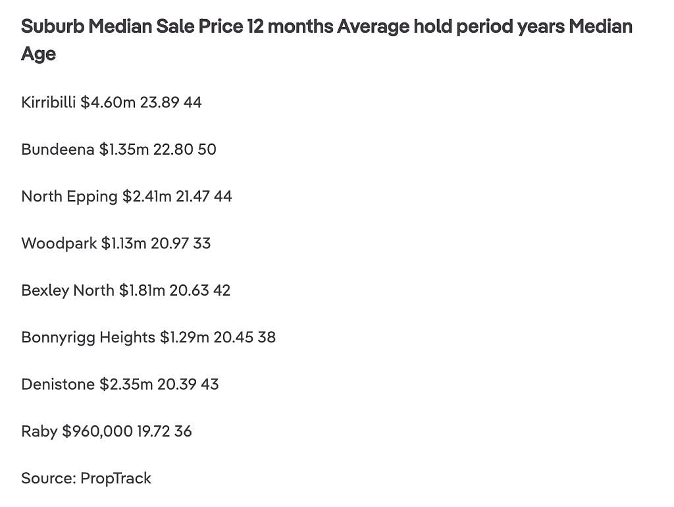674x507 pixels.
Task: Click the Kirribilli price $4.60m
Action: 108,102
